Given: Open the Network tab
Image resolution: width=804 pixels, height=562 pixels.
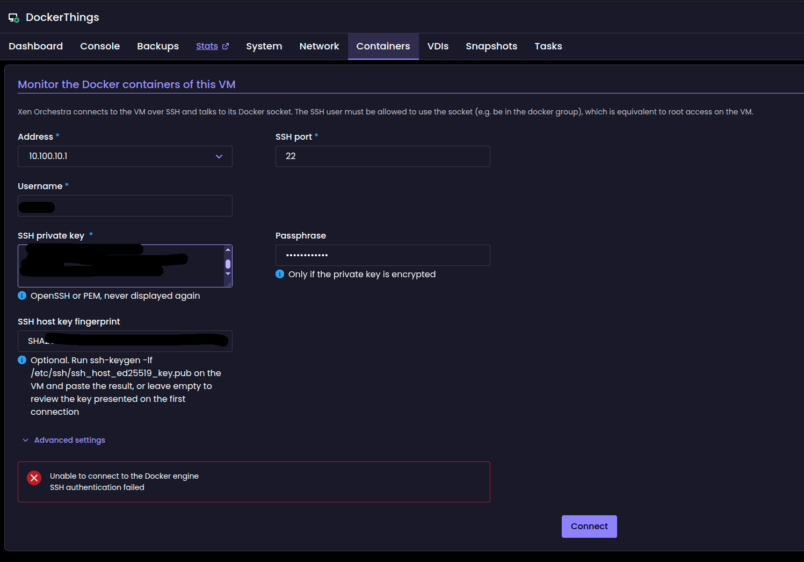Looking at the screenshot, I should point(320,46).
